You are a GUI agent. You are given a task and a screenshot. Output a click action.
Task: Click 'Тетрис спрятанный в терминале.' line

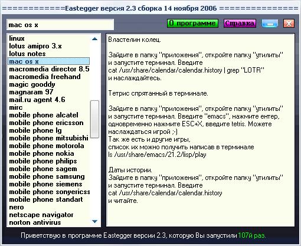tap(158, 93)
